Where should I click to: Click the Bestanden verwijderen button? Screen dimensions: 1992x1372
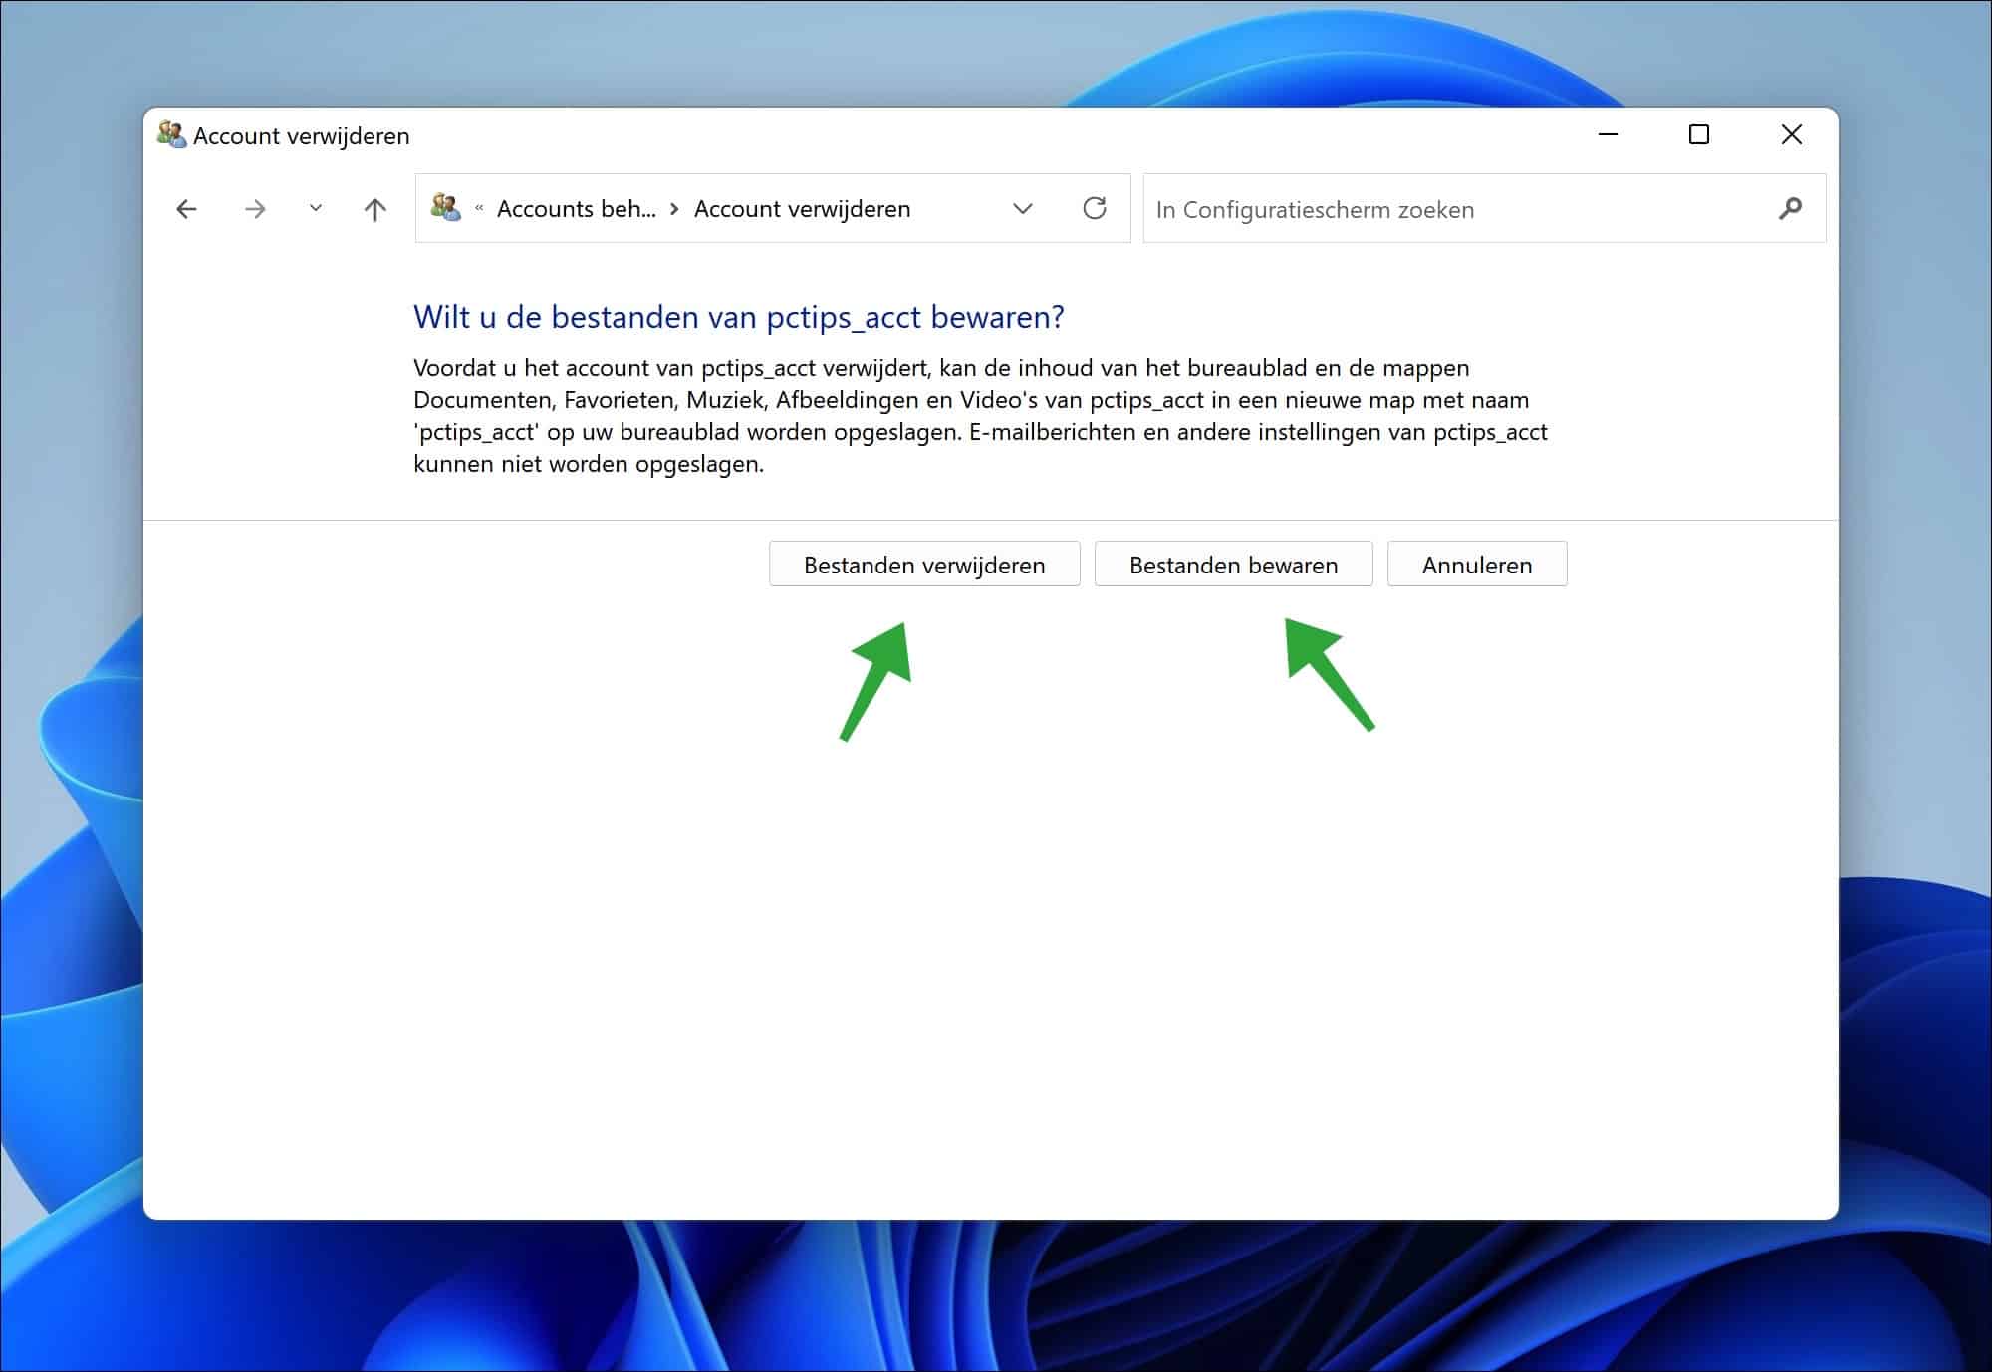click(x=924, y=564)
